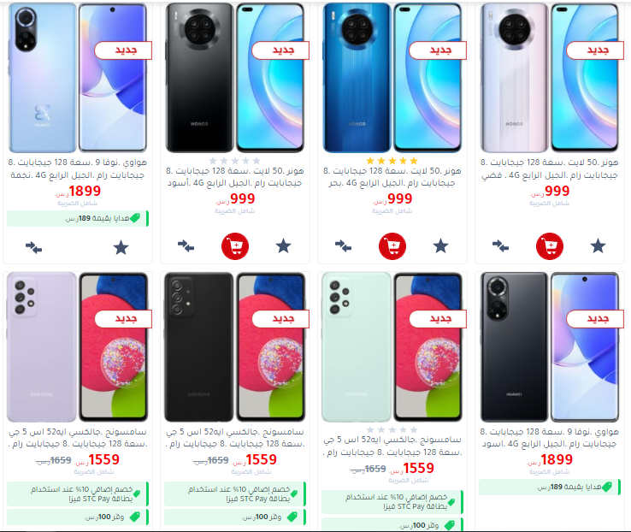Open black Samsung Galaxy A52s title link
This screenshot has height=532, width=631.
click(x=235, y=437)
